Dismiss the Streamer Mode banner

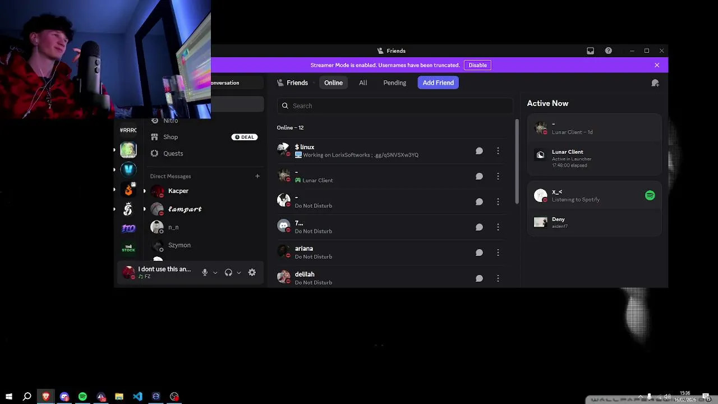[x=657, y=65]
